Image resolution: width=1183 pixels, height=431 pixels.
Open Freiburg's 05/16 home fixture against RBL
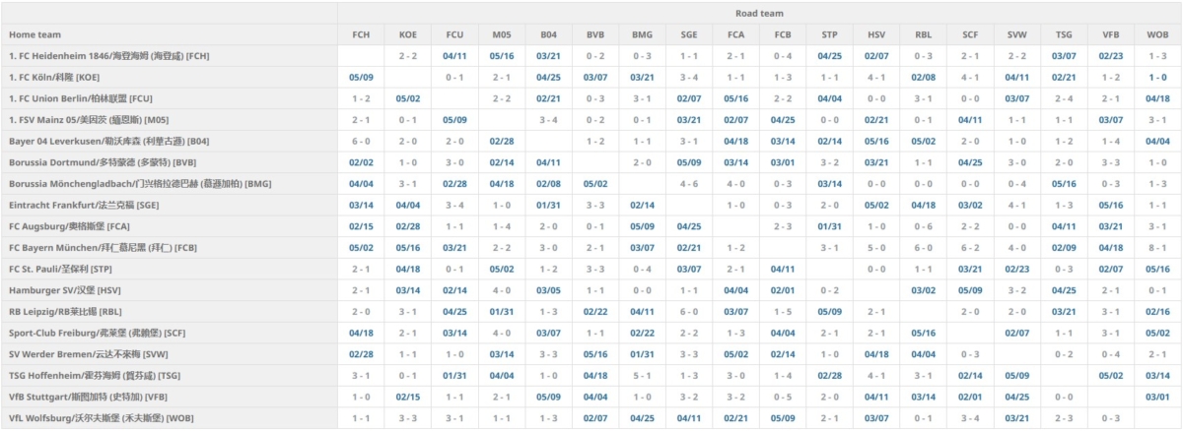tap(924, 333)
